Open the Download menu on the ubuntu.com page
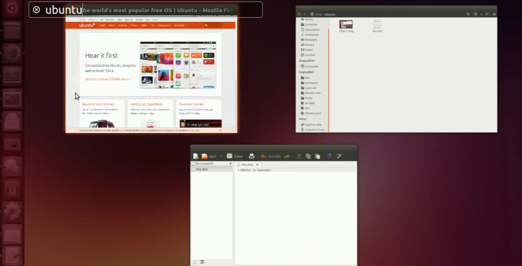The height and width of the screenshot is (266, 522). click(x=179, y=25)
